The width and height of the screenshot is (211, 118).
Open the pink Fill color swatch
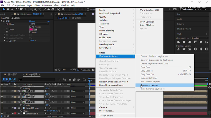pos(31,29)
